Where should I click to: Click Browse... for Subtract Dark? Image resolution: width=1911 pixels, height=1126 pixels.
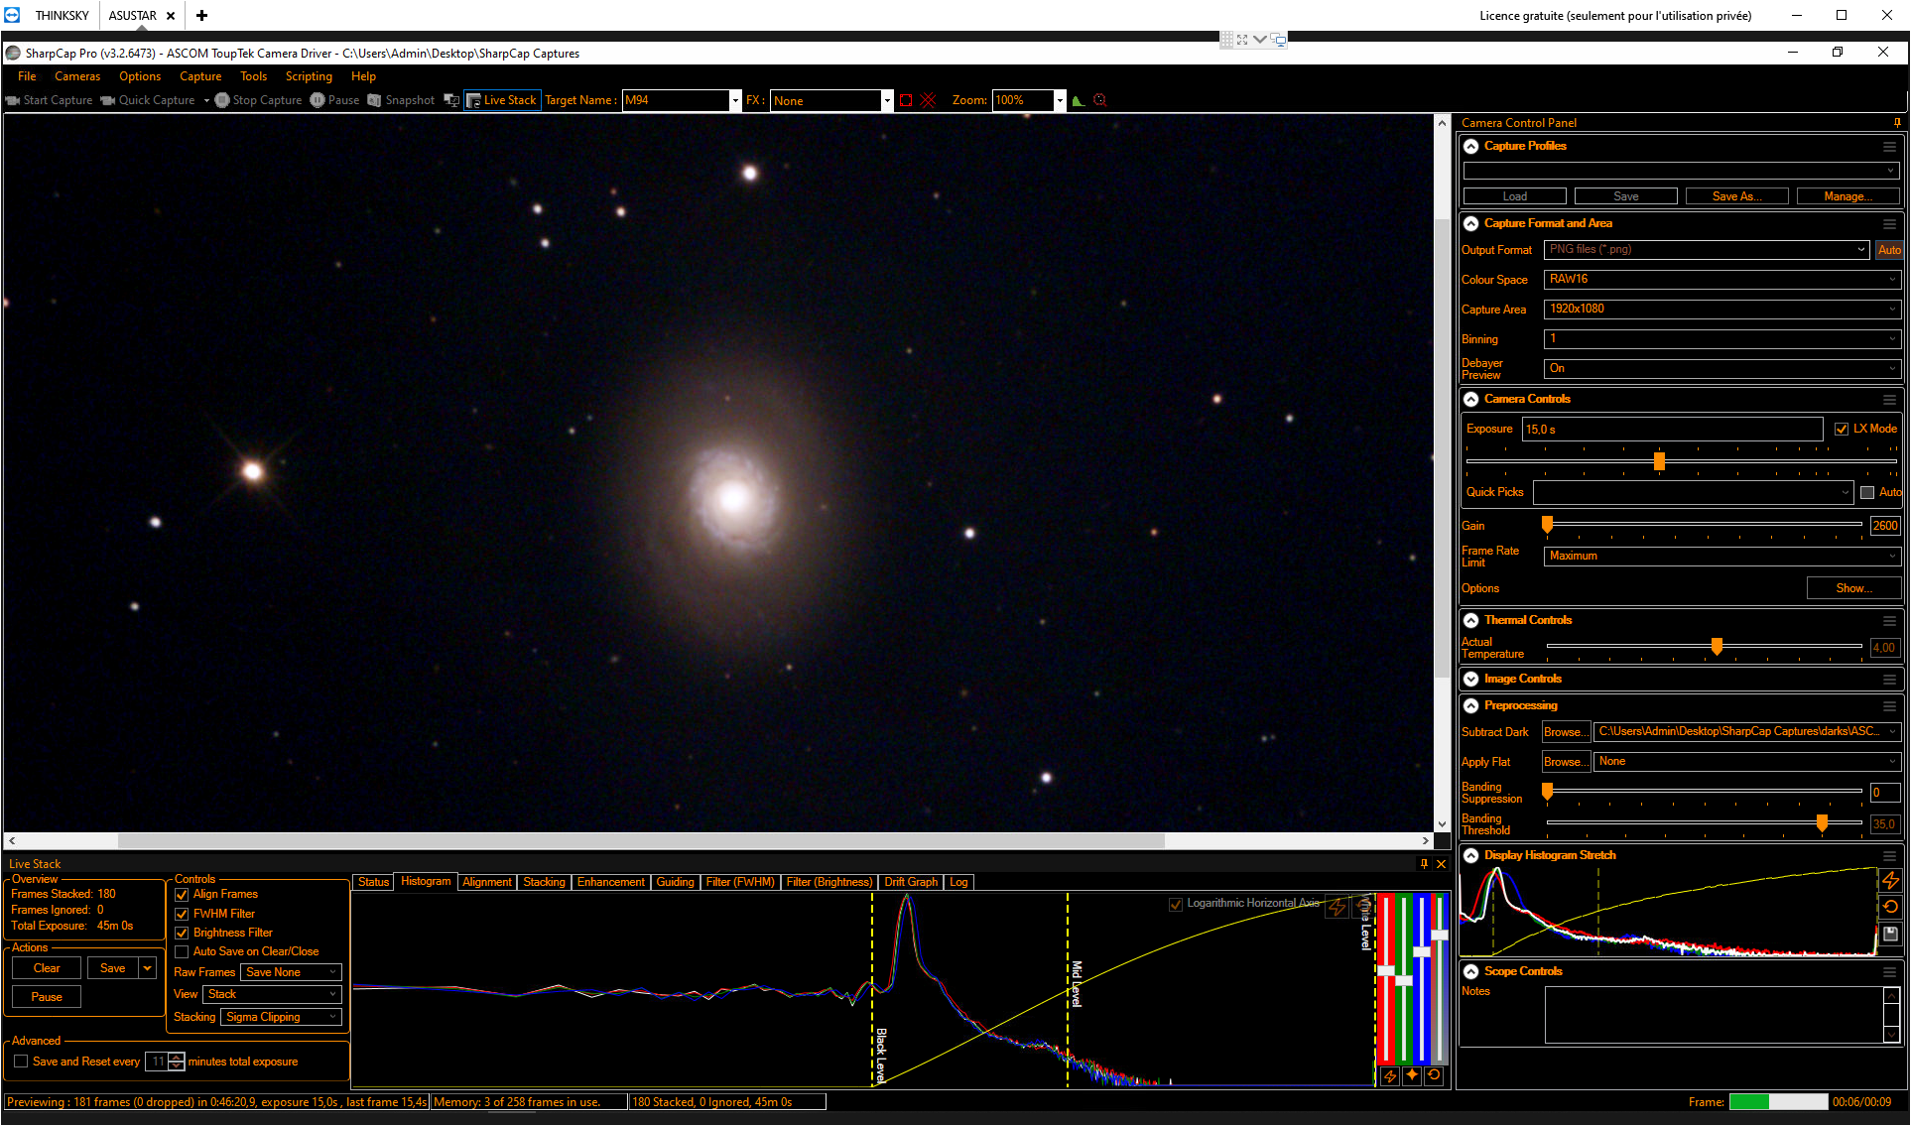coord(1566,732)
